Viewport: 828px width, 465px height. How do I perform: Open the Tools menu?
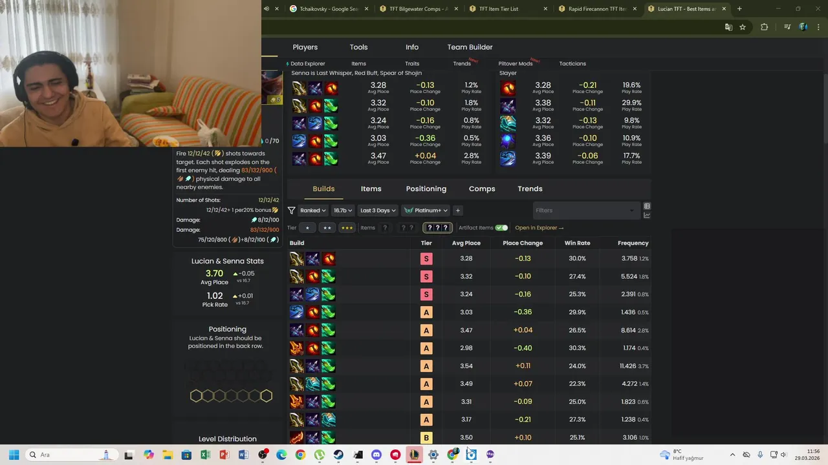358,47
